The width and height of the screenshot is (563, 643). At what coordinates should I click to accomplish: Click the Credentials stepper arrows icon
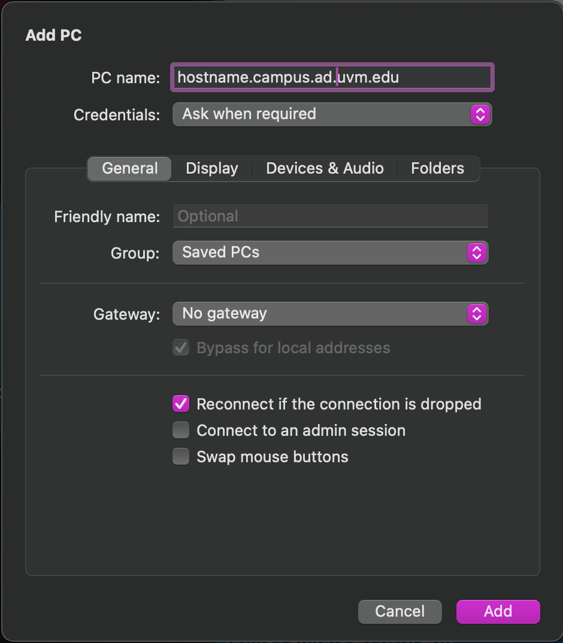coord(480,114)
